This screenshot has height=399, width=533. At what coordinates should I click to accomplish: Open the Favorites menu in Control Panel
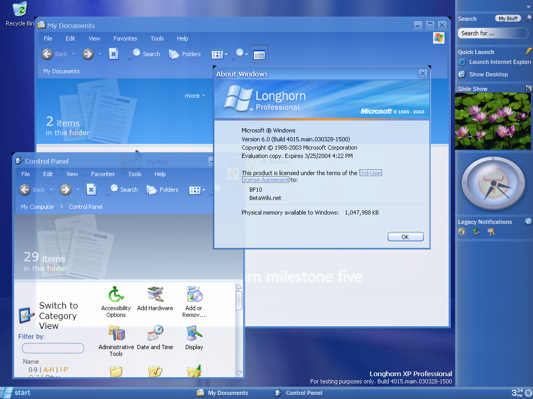(103, 174)
